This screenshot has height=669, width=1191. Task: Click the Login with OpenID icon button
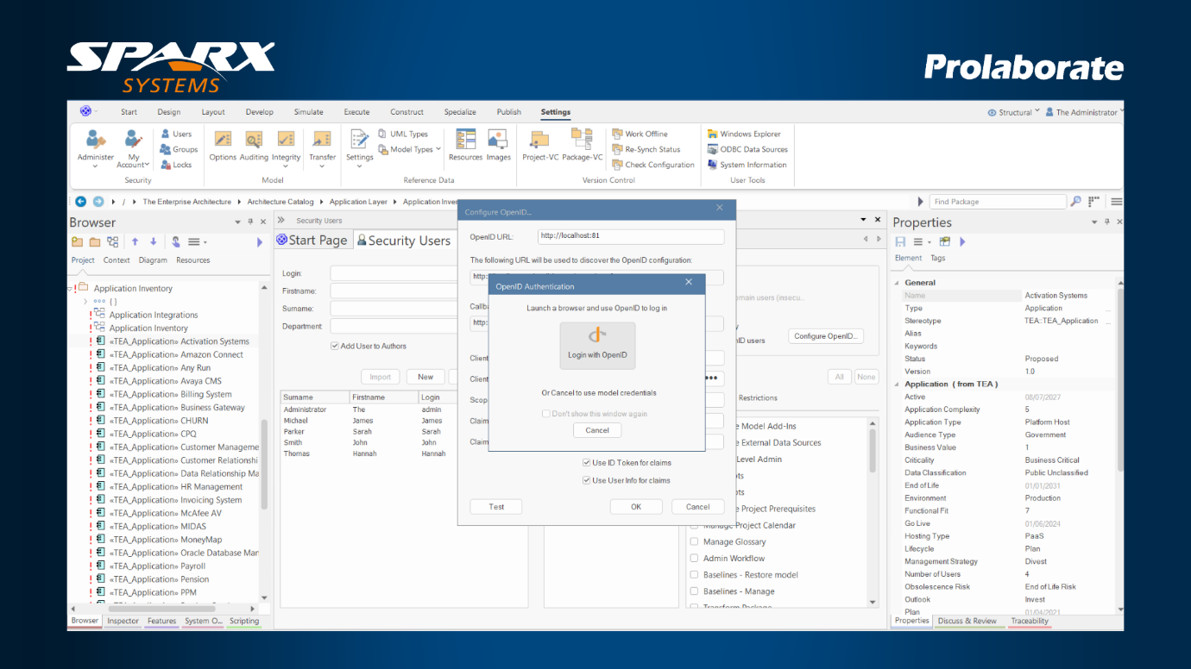[597, 345]
